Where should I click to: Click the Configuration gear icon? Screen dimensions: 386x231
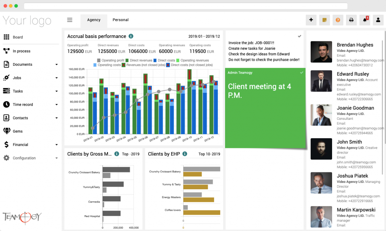click(6, 158)
